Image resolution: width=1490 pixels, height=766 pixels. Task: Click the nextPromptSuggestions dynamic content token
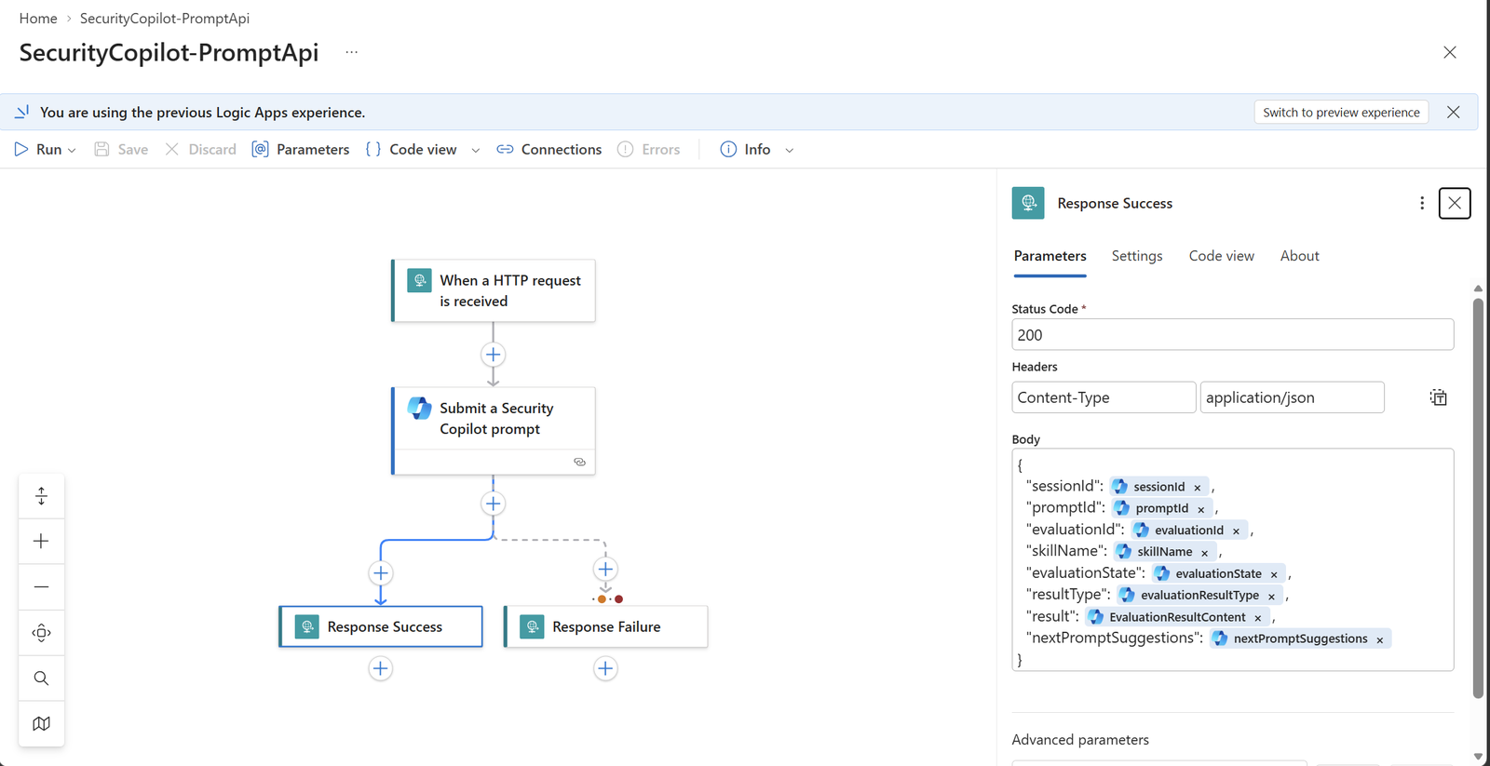1300,638
